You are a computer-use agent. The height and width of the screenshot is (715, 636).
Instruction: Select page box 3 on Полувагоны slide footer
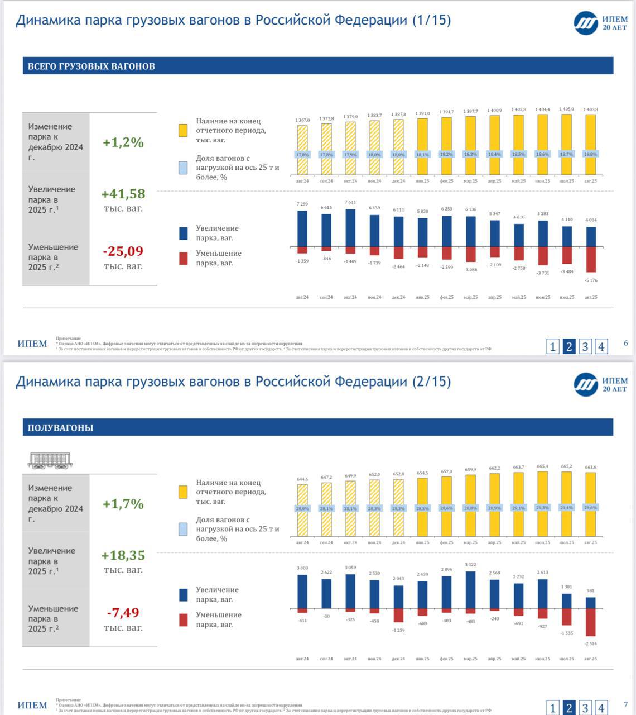(x=585, y=708)
